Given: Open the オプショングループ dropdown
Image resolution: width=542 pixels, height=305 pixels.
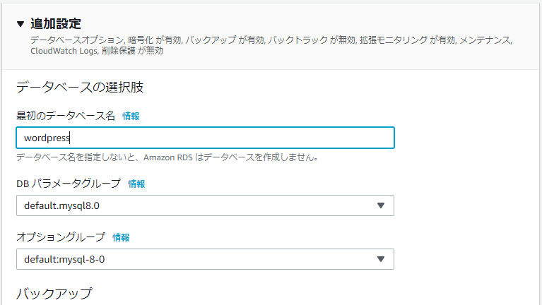Looking at the screenshot, I should [205, 259].
